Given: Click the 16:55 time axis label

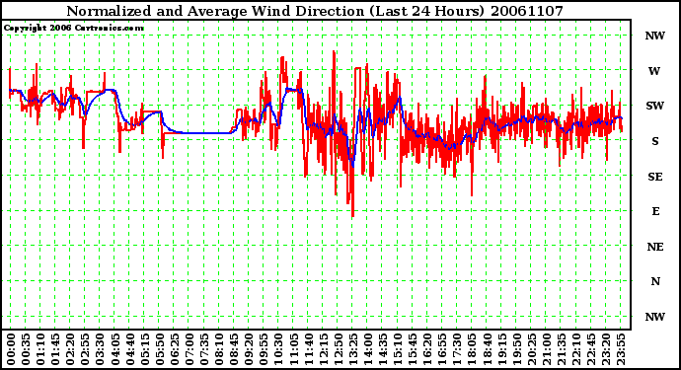Looking at the screenshot, I should pyautogui.click(x=442, y=349).
